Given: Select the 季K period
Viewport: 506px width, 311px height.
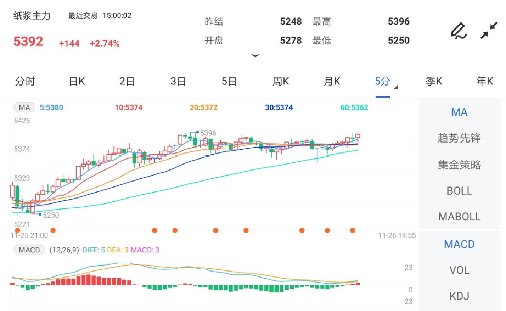Looking at the screenshot, I should 434,81.
